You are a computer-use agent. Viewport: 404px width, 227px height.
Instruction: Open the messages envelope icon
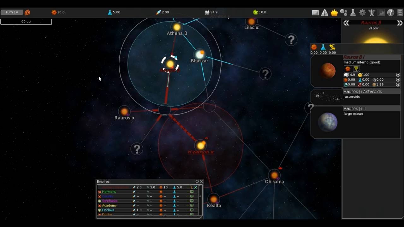point(315,13)
